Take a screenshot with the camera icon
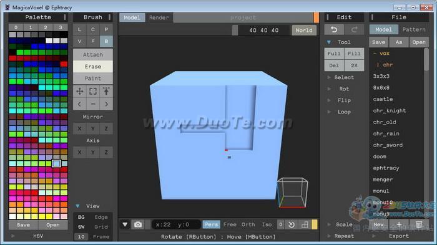Viewport: 437px width, 245px height. [x=138, y=224]
